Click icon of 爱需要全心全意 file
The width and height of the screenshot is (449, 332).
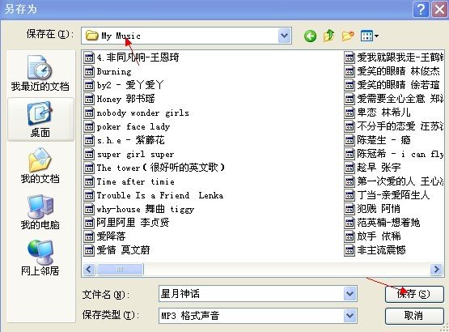coord(349,99)
